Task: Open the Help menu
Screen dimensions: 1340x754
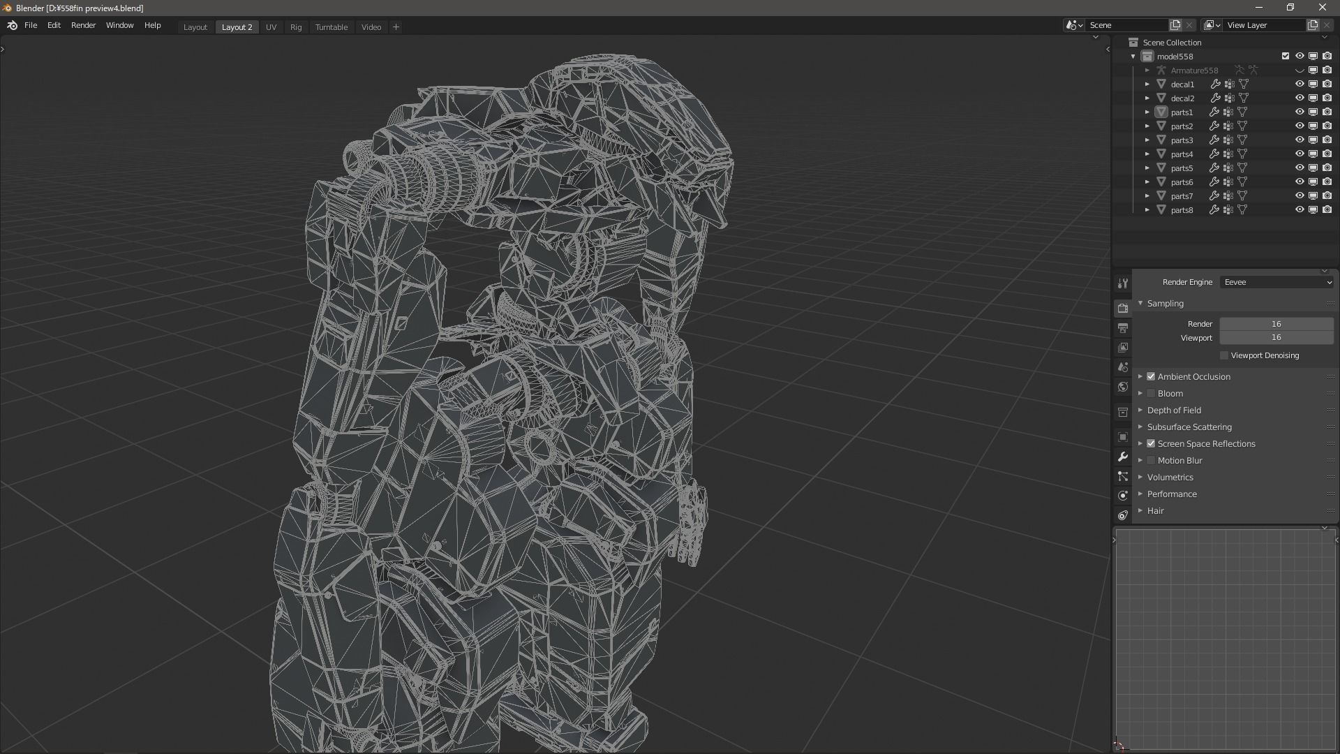Action: pyautogui.click(x=152, y=26)
